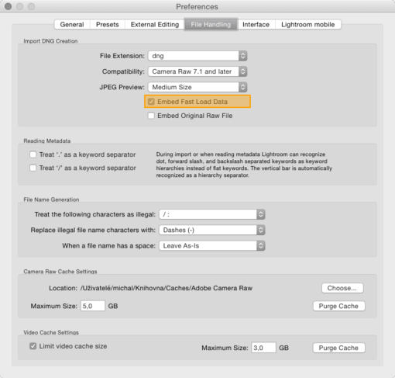Purge the Camera Raw cache
Screen dimensions: 395x378
click(338, 306)
